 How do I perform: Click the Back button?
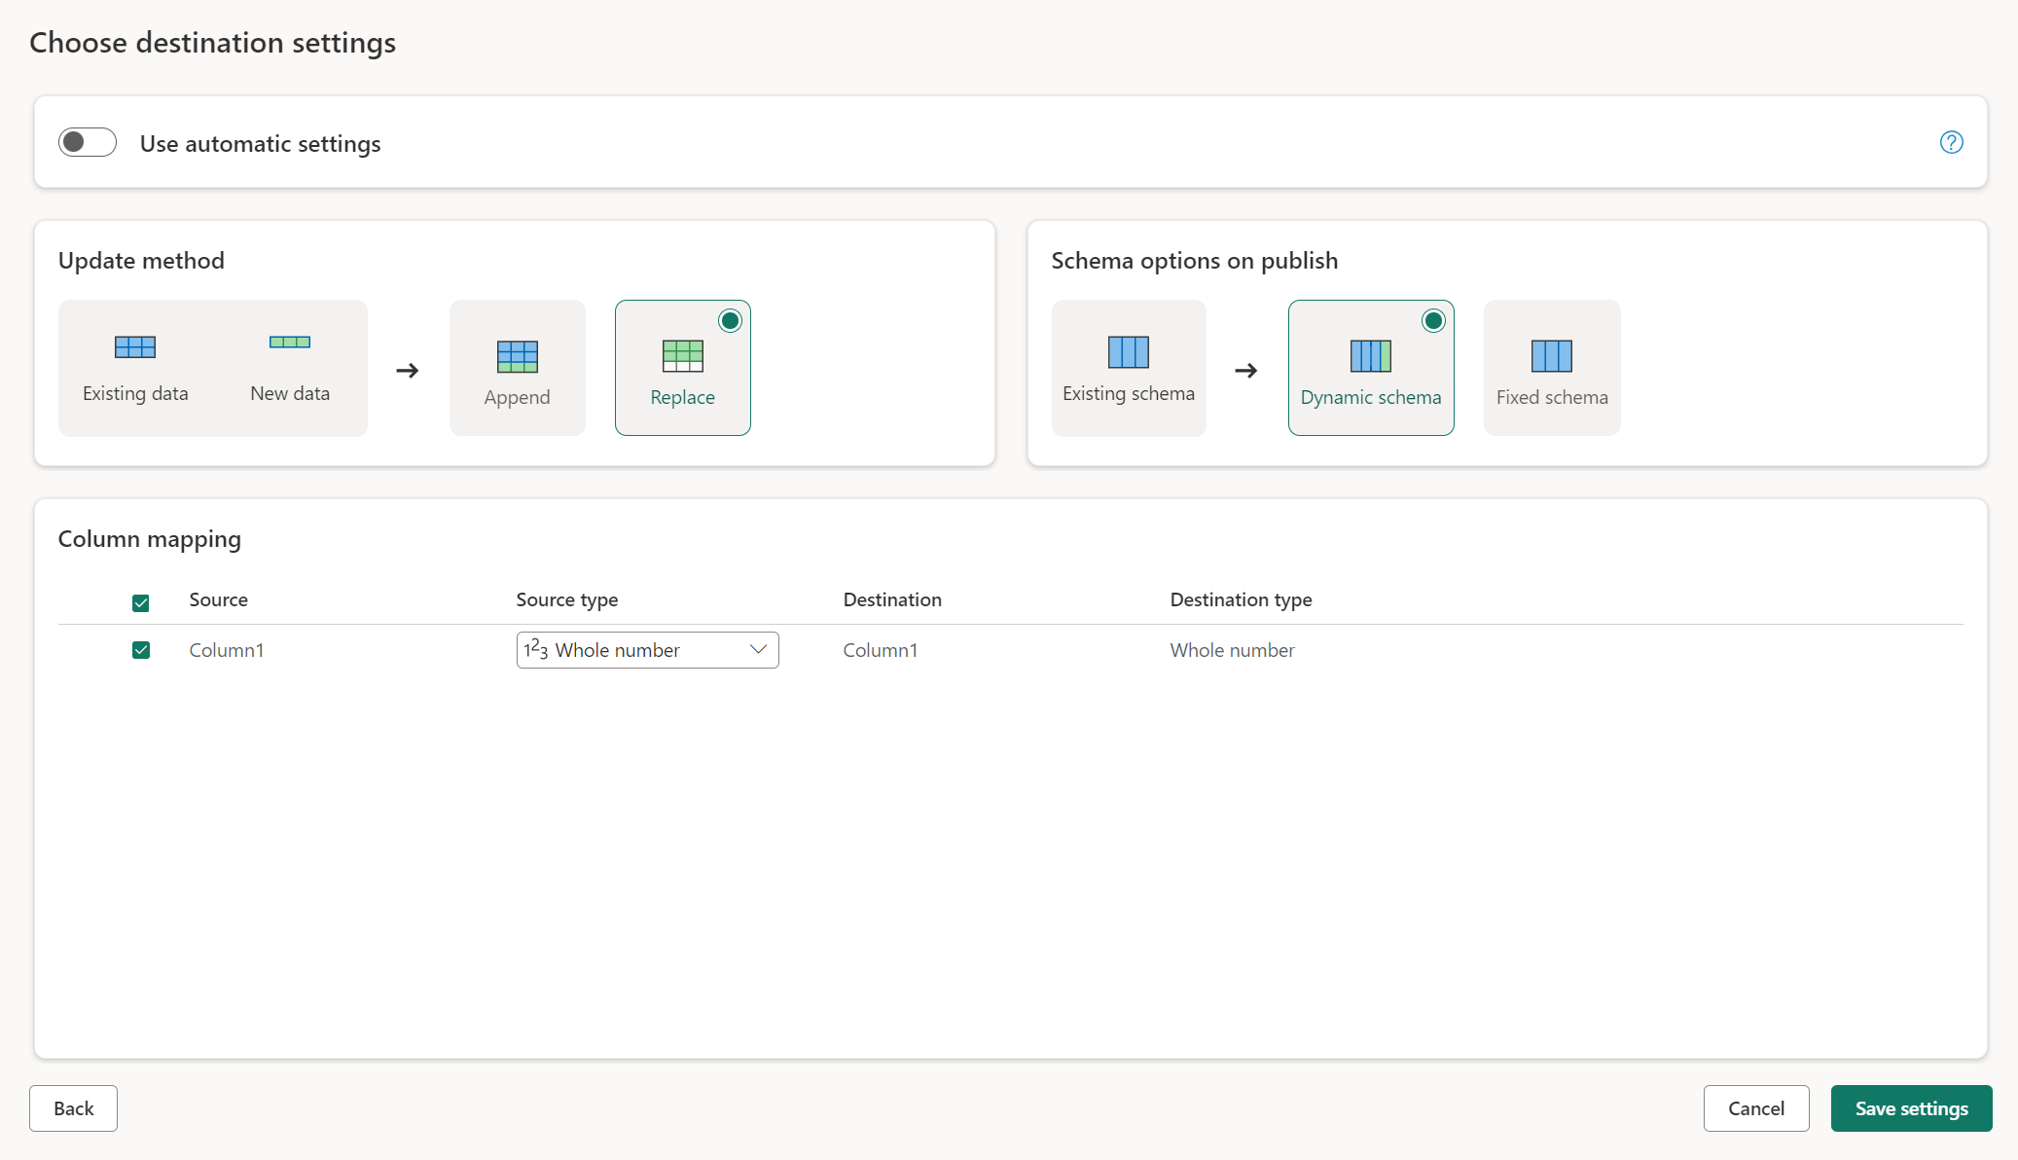pos(73,1107)
